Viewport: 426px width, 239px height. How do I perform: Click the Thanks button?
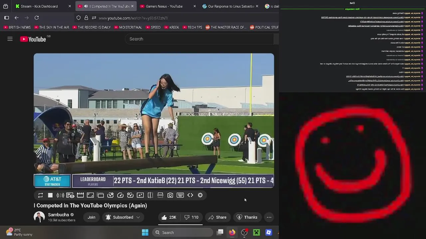[247, 217]
